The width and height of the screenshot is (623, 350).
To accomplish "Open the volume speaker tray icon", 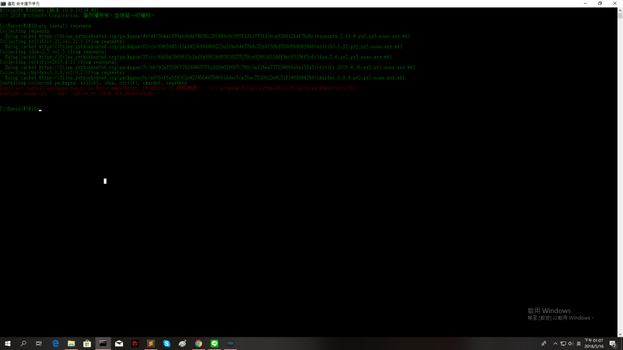I will tap(571, 344).
